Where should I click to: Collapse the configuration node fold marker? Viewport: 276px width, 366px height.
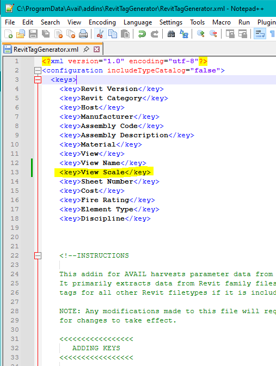38,70
